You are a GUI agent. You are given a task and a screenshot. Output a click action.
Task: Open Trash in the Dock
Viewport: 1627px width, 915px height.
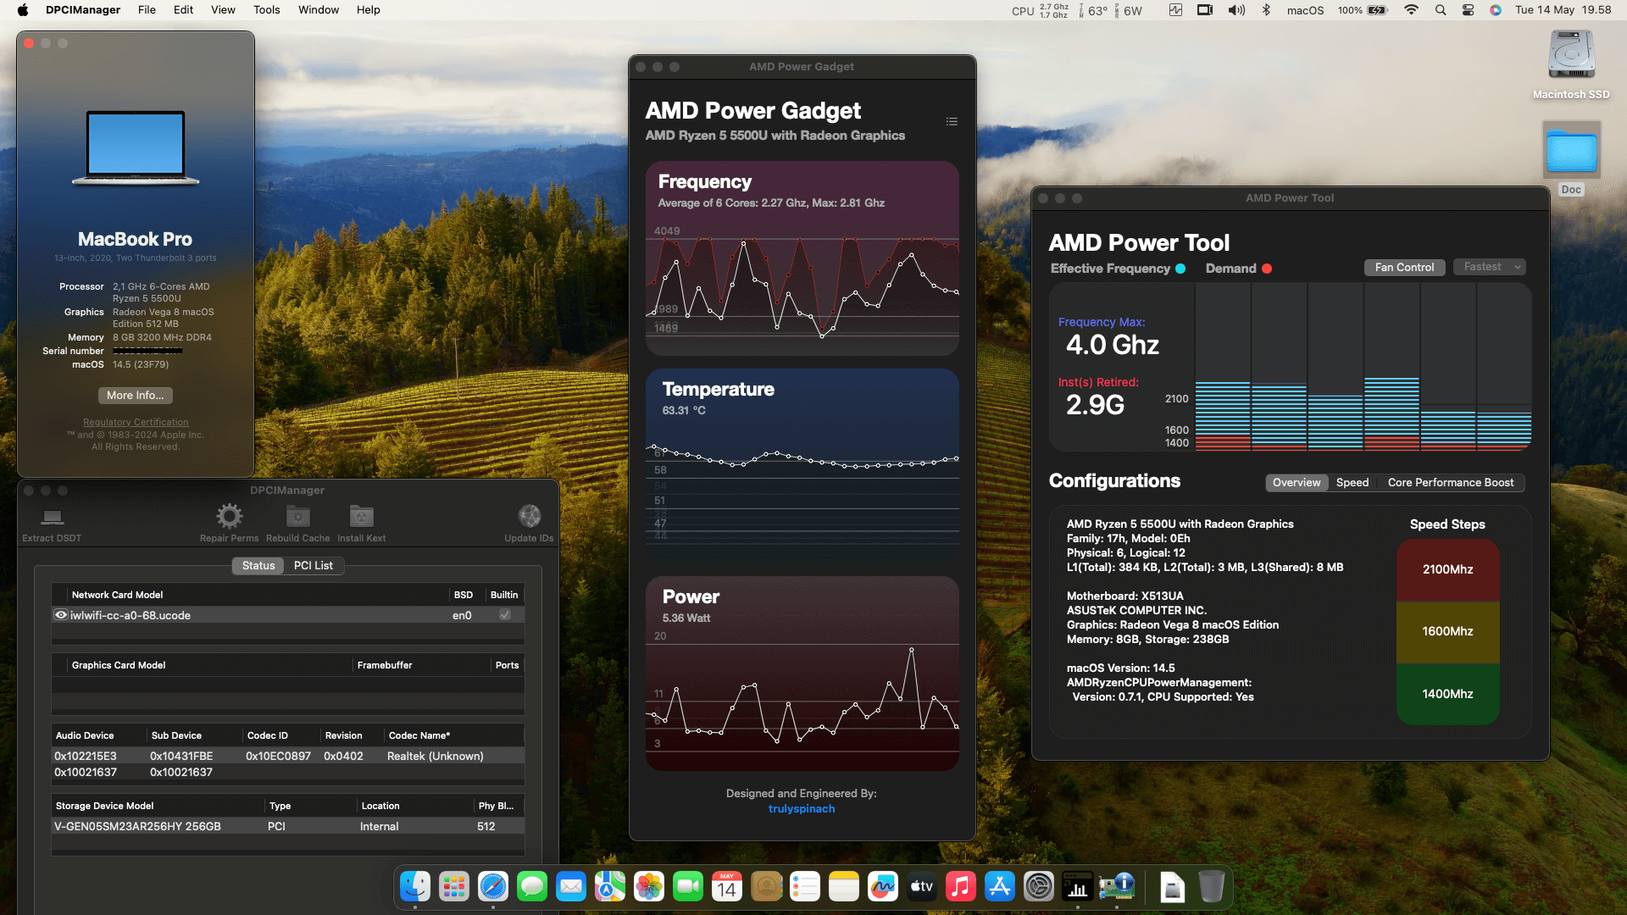click(x=1212, y=887)
